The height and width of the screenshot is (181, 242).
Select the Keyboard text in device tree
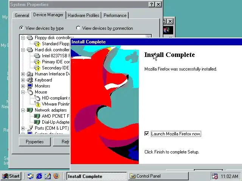43,80
